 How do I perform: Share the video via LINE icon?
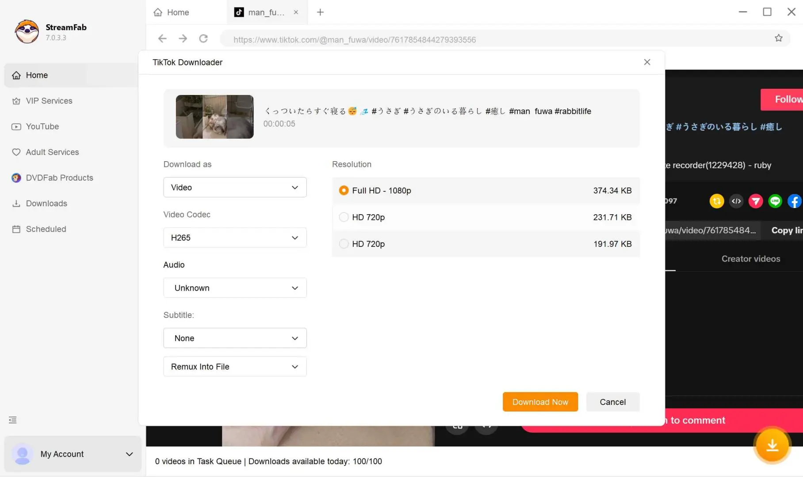click(775, 201)
